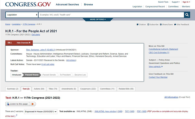Switch to Committees (11) tab
This screenshot has height=119, width=195.
coord(107,89)
